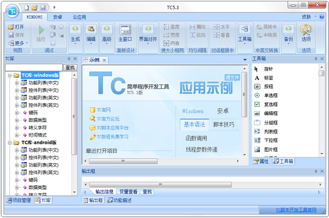329x218 pixels.
Task: Click 线程参数传递 example entry
Action: [x=201, y=150]
